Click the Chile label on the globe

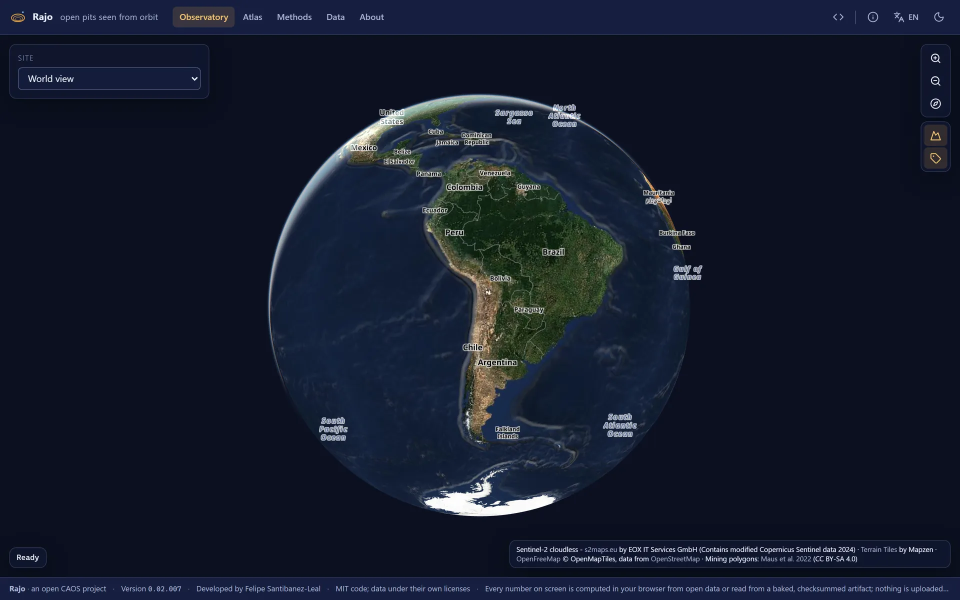(x=472, y=347)
